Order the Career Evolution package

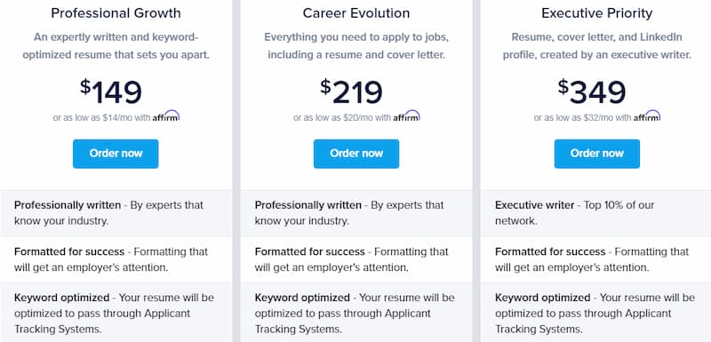click(x=356, y=154)
